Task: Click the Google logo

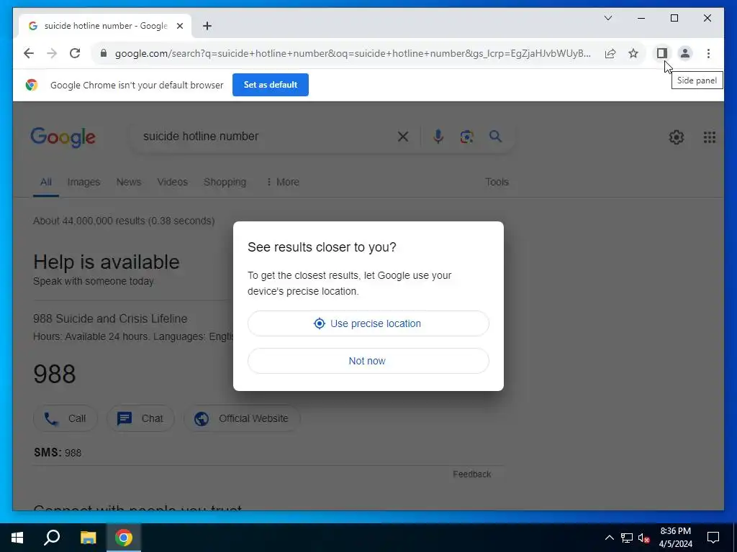Action: [63, 137]
